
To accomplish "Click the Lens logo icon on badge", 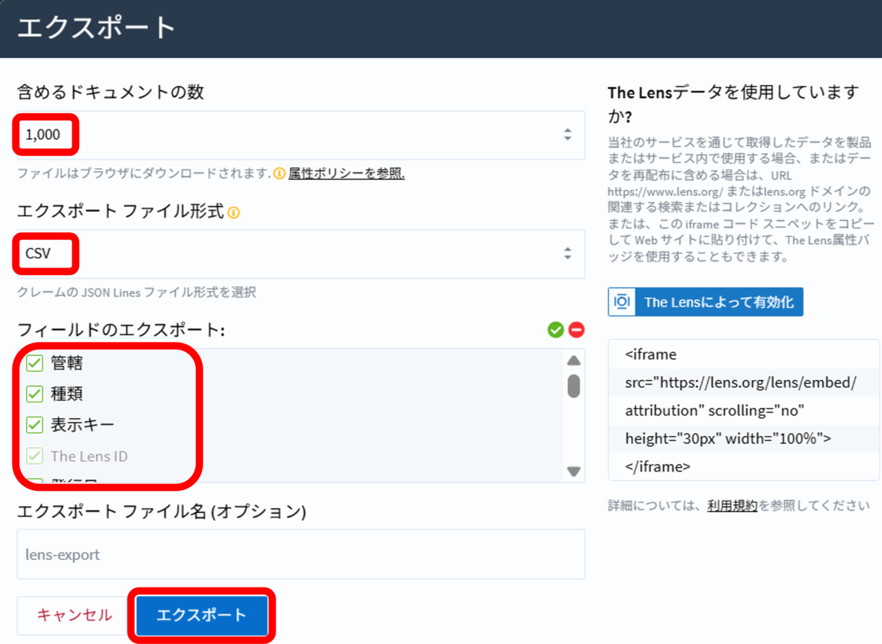I will 622,302.
